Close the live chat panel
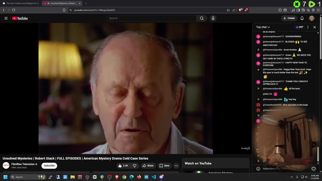The image size is (322, 181). tap(314, 27)
